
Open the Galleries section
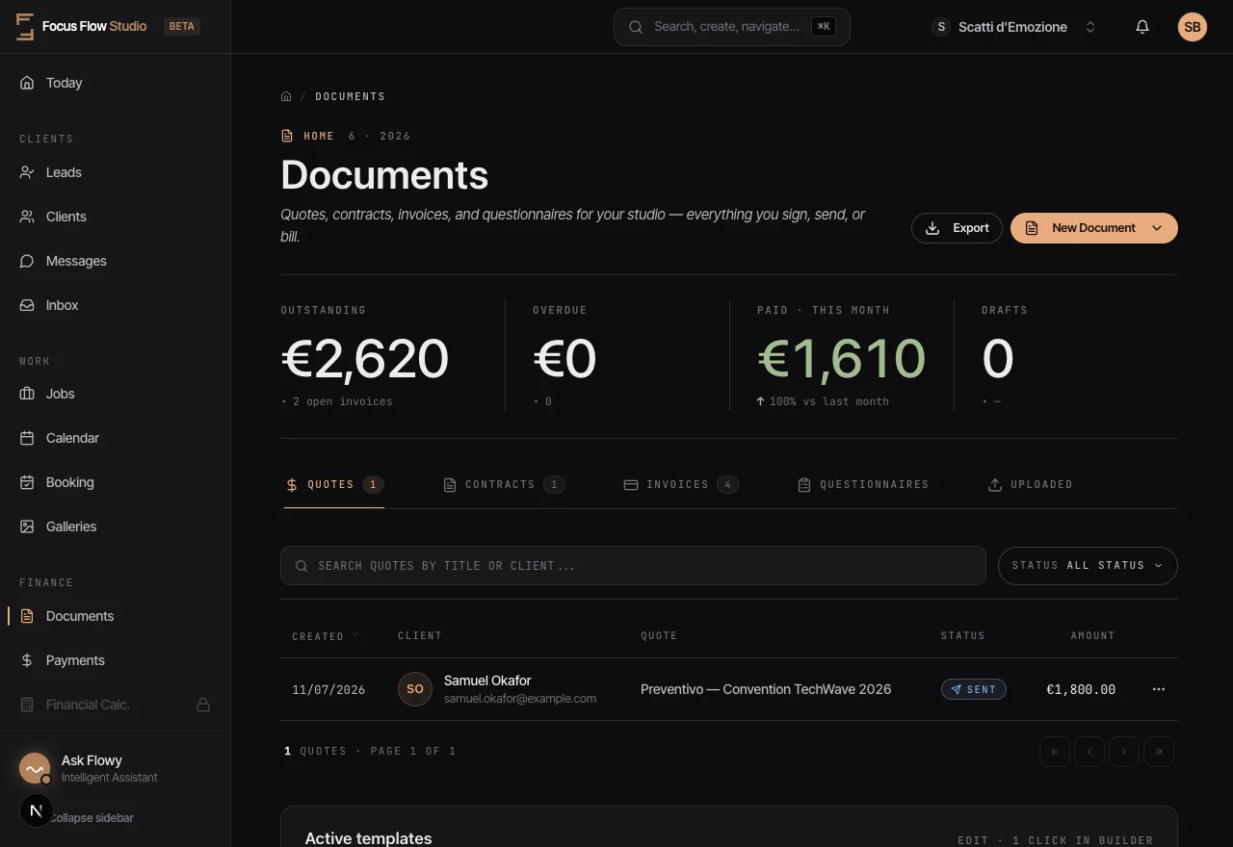pos(116,526)
